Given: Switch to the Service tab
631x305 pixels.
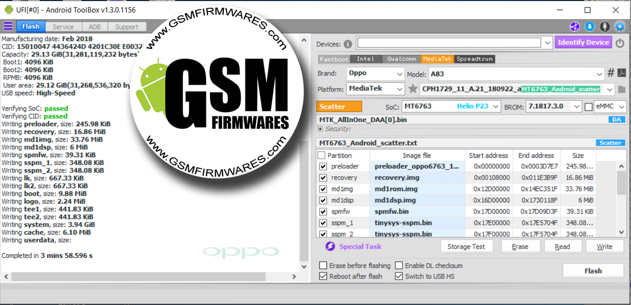Looking at the screenshot, I should (x=63, y=27).
